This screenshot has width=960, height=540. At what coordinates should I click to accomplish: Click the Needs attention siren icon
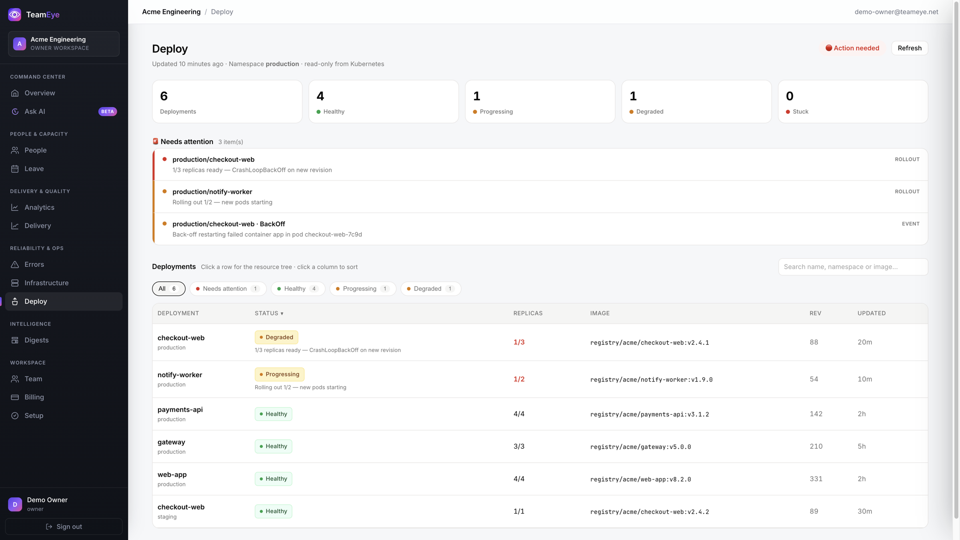pos(156,142)
